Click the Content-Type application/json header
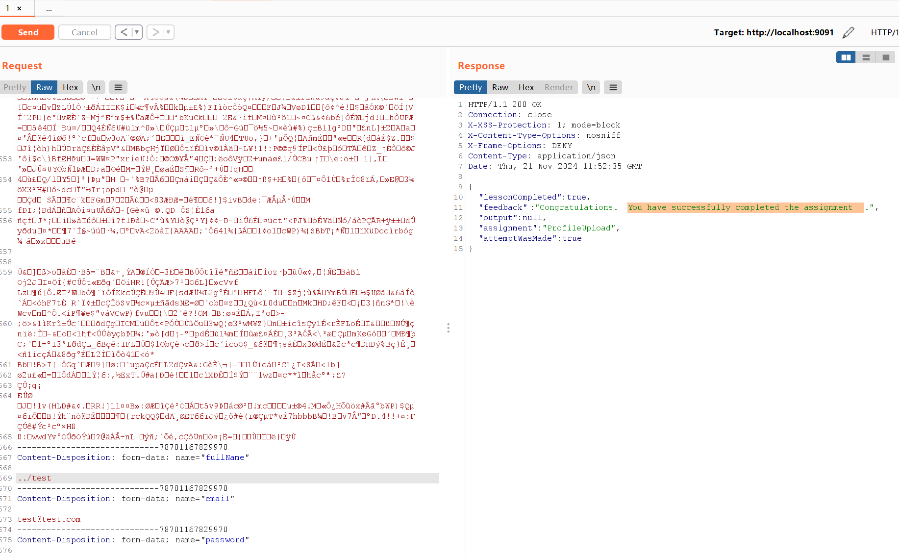 coord(542,156)
